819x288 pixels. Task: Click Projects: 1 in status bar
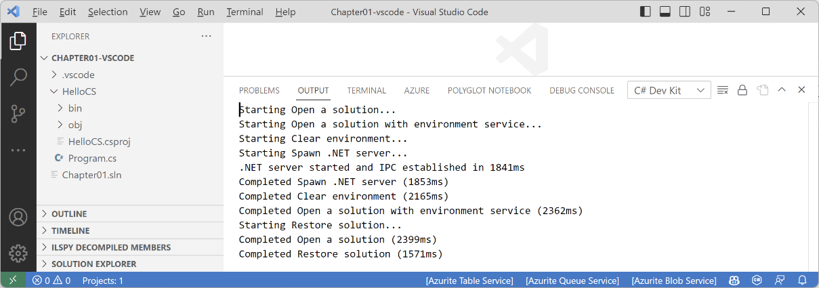pos(103,280)
